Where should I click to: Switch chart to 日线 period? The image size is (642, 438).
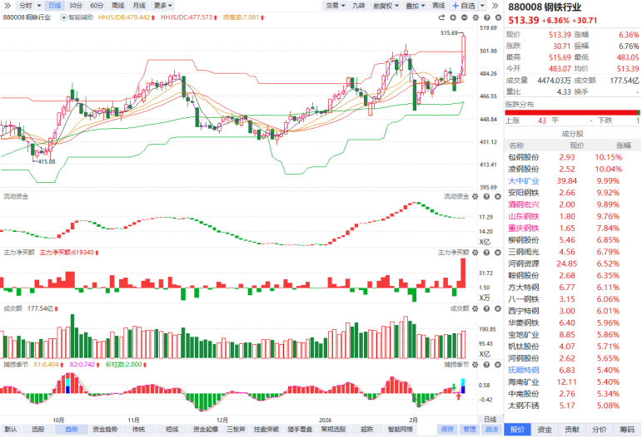pyautogui.click(x=53, y=5)
